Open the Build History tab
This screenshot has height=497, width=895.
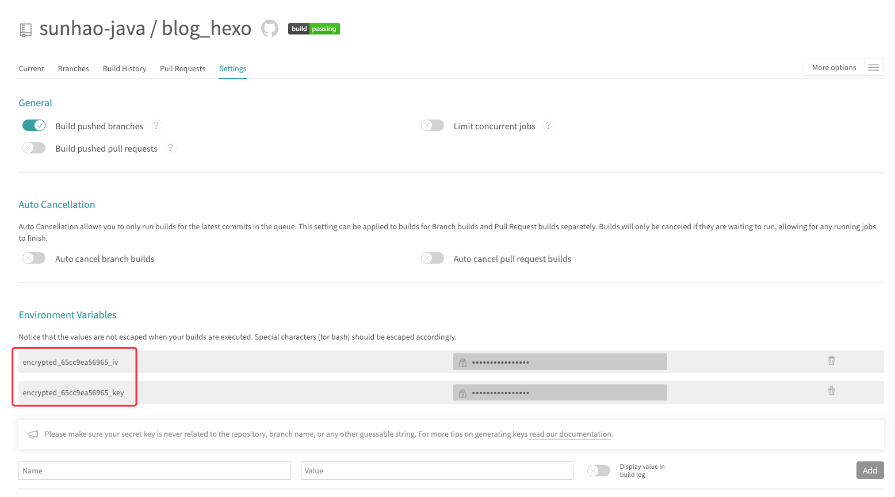124,68
